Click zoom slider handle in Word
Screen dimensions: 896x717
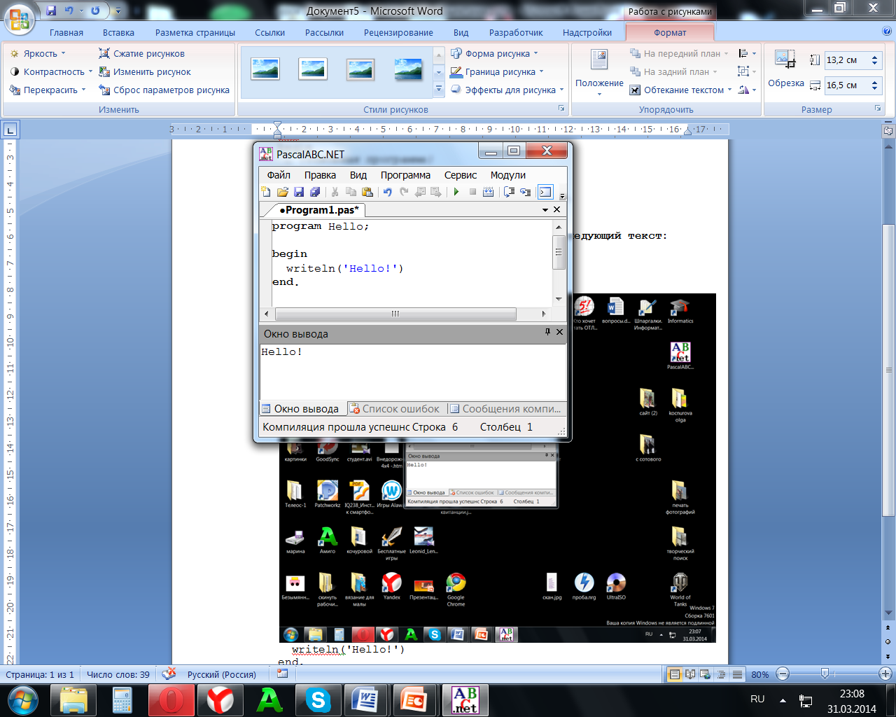pos(825,674)
